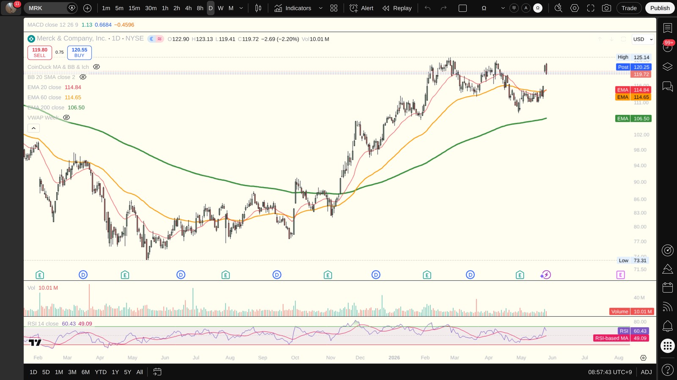Open the target radar panel icon

tap(668, 250)
